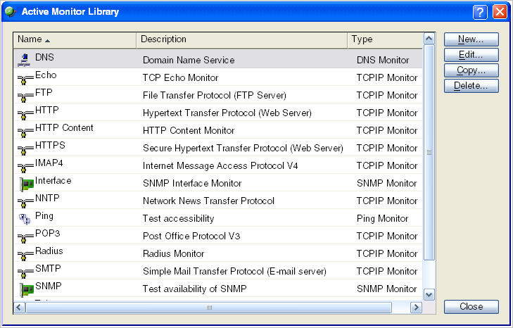The height and width of the screenshot is (328, 513).
Task: Select the IMAP4 name entry
Action: point(49,163)
